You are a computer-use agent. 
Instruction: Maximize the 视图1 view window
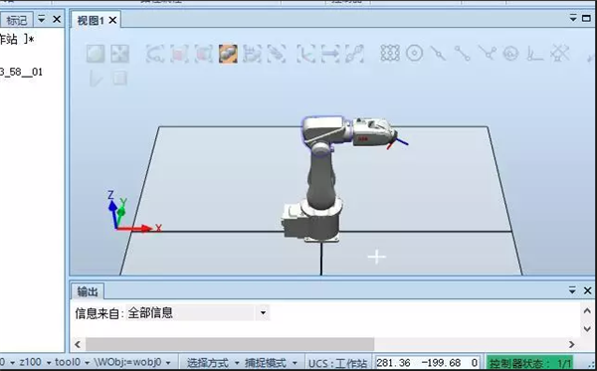586,18
